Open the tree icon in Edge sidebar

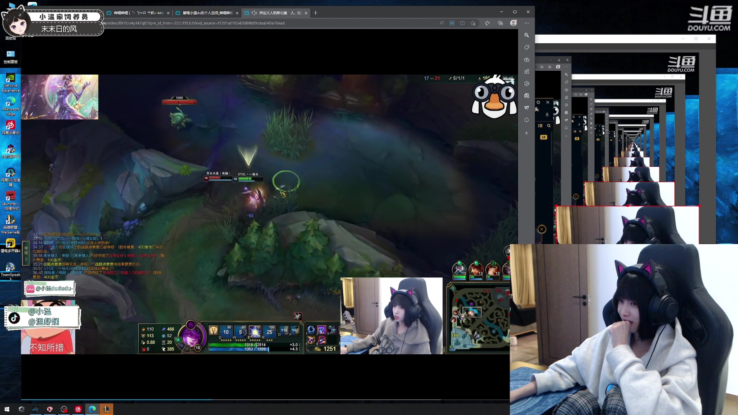point(527,120)
